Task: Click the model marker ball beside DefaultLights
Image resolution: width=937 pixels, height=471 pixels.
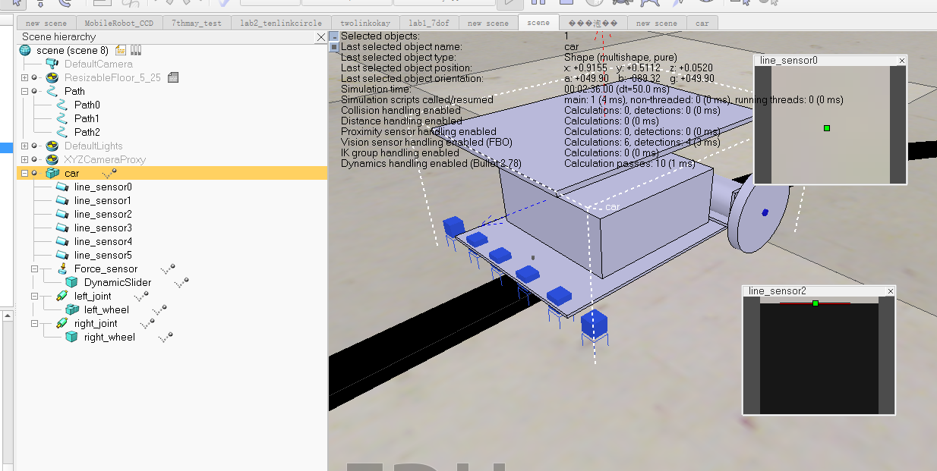Action: pos(34,146)
